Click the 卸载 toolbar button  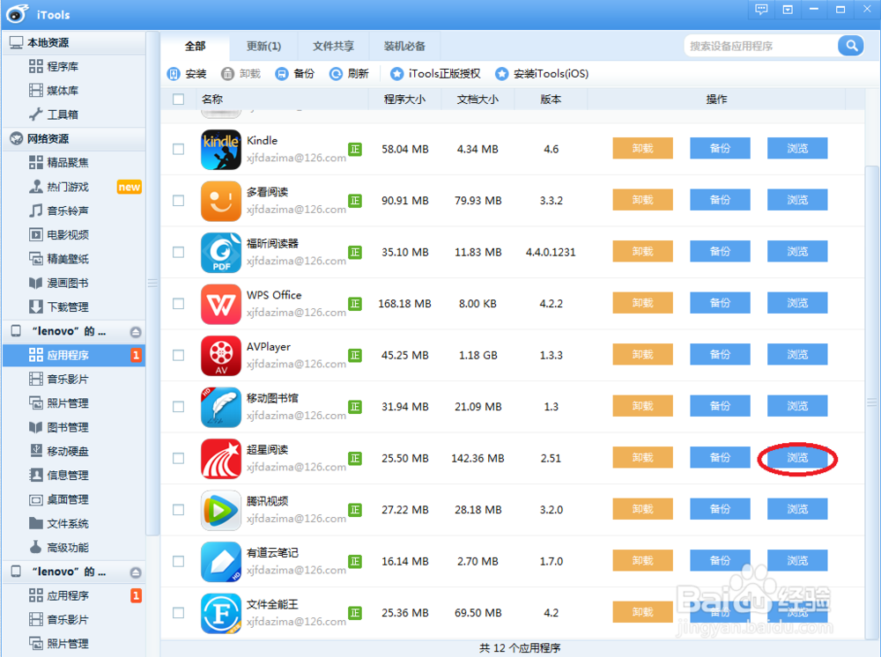pyautogui.click(x=241, y=74)
